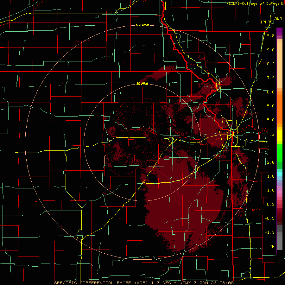
Task: Click the 9.8 scale value
Action: [x=271, y=36]
